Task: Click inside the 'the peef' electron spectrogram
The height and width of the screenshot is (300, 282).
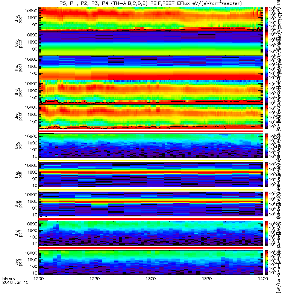Action: (151, 117)
